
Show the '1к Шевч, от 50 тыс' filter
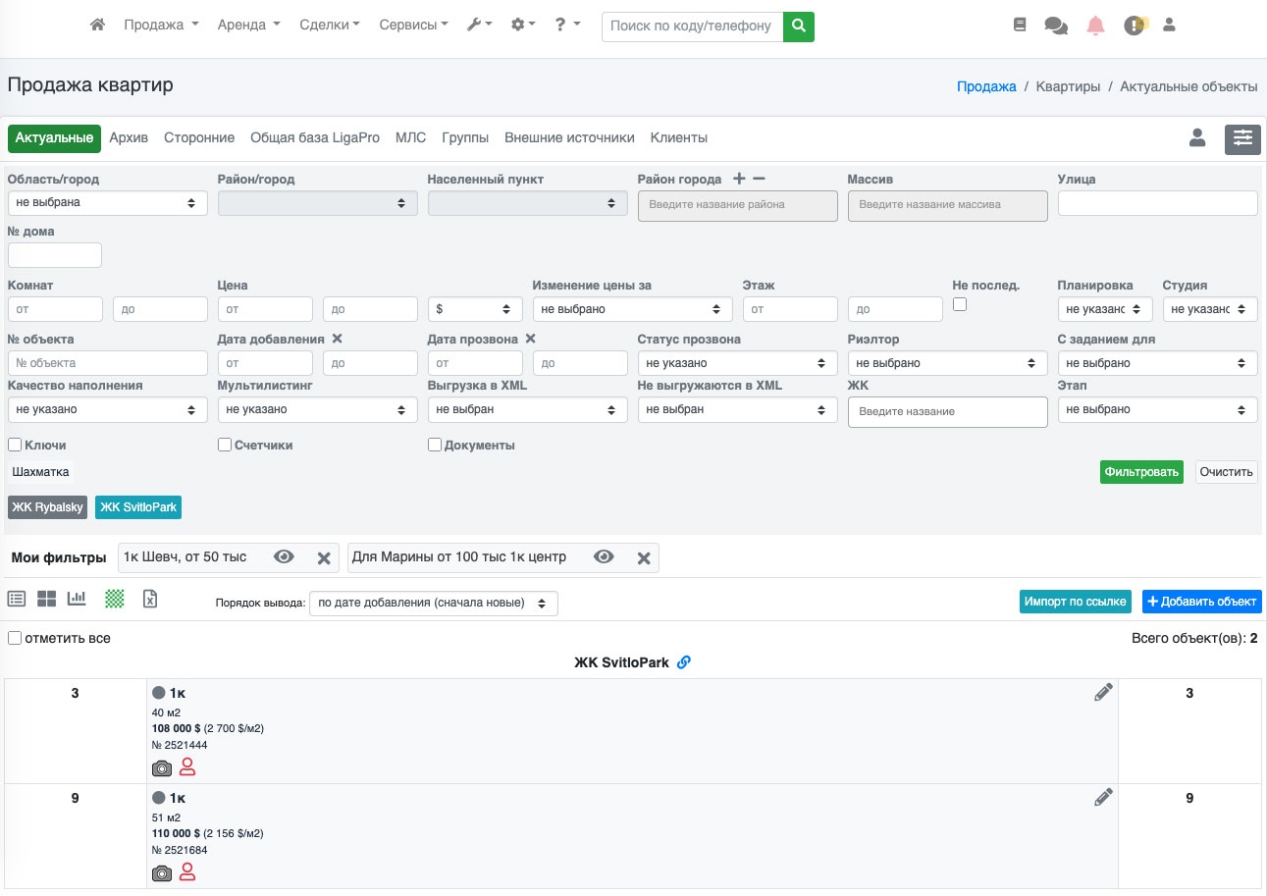[284, 557]
